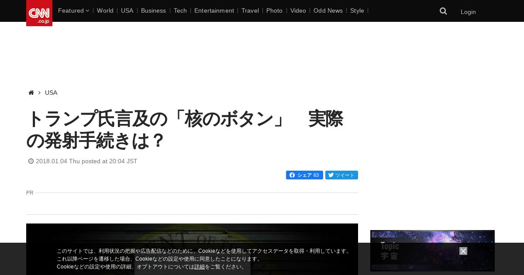Image resolution: width=524 pixels, height=275 pixels.
Task: Open the World section
Action: pos(105,10)
